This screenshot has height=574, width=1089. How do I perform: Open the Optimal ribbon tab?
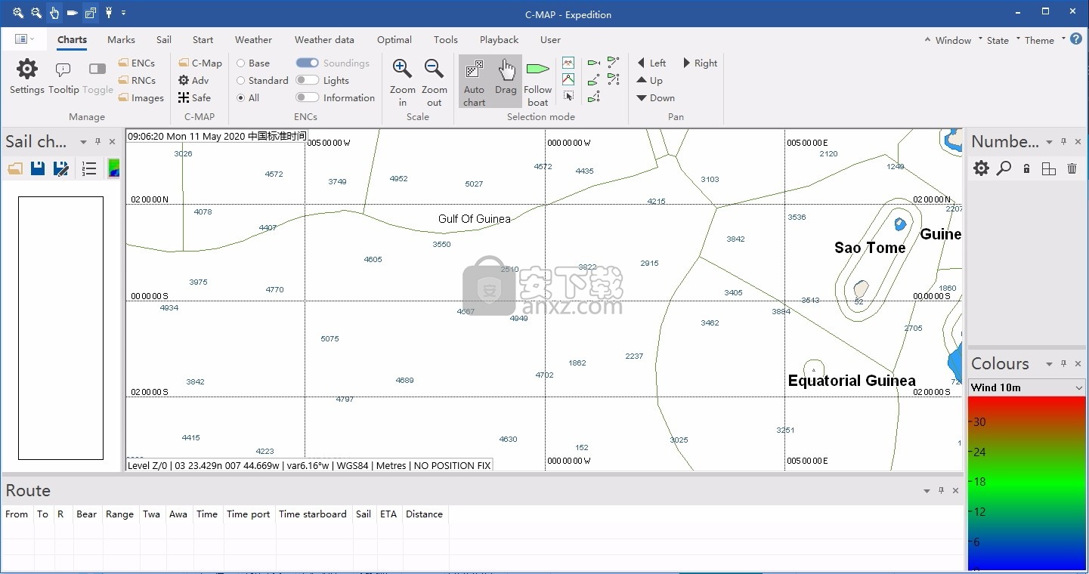(x=394, y=40)
